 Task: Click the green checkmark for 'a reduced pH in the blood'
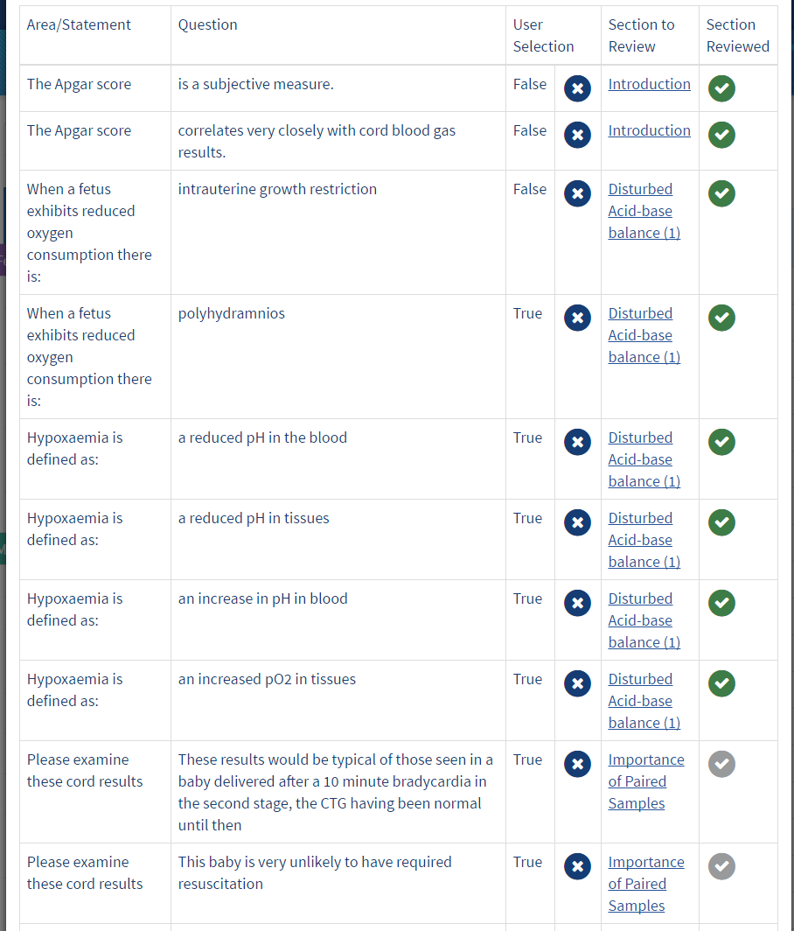point(721,442)
